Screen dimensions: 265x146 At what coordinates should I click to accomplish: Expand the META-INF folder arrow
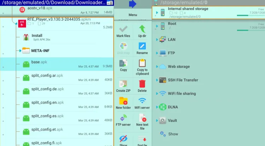point(20,51)
